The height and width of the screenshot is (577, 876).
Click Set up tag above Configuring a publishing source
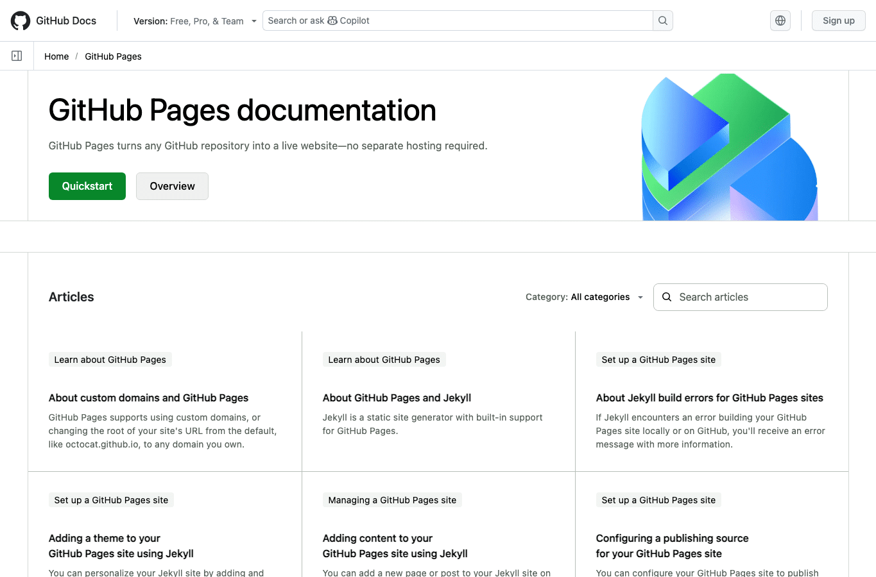click(x=658, y=500)
